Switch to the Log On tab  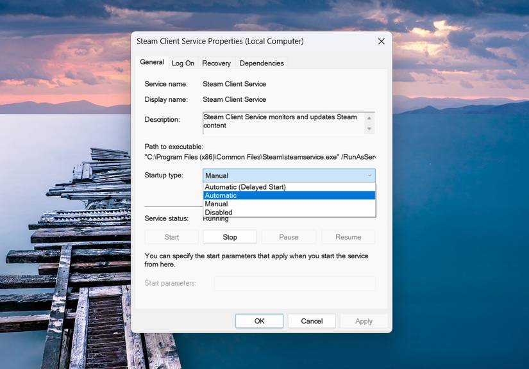pos(183,63)
